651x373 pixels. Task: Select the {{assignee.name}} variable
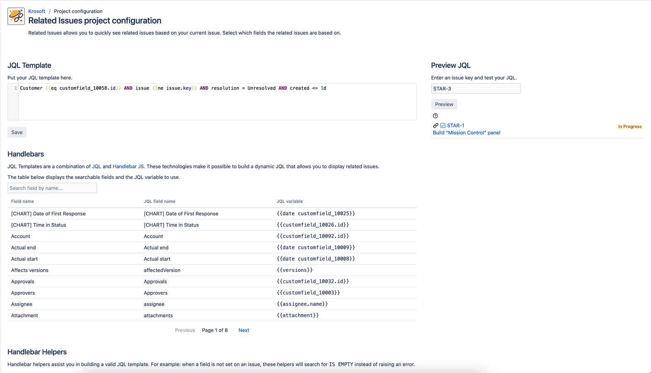pos(302,304)
